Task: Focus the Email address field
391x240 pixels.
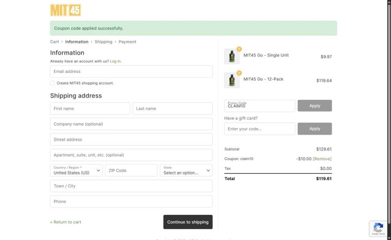Action: click(132, 72)
